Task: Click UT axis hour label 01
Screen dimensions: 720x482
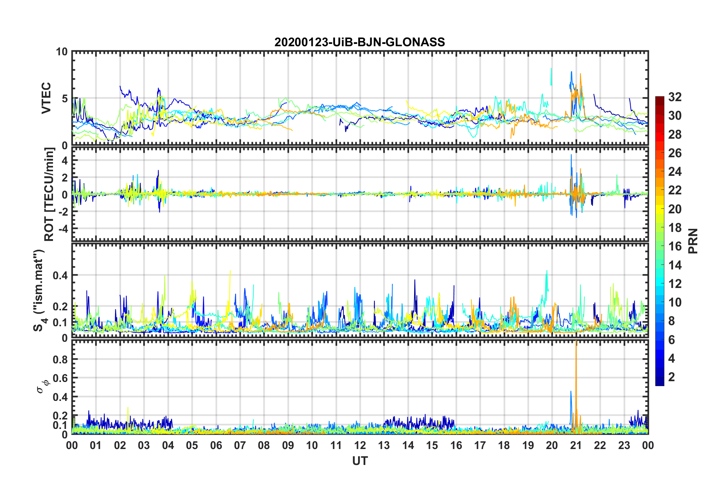Action: [96, 446]
